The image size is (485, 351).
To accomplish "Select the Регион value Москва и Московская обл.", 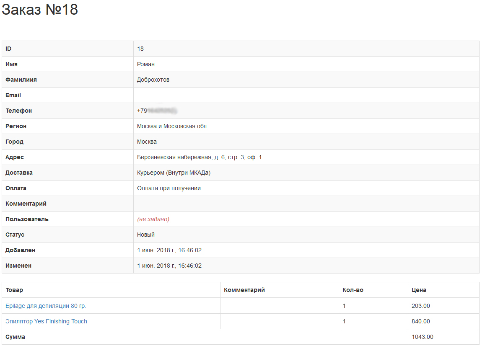I will (x=172, y=126).
